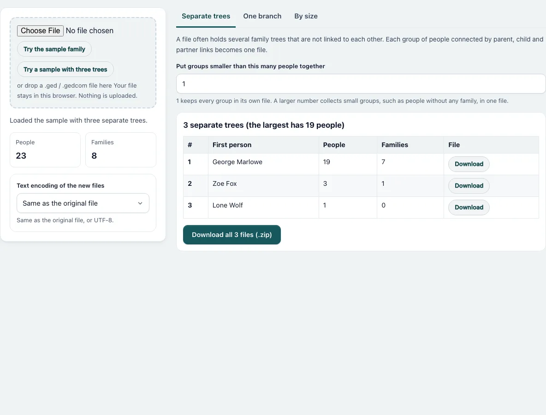Try a sample with three trees

click(65, 69)
